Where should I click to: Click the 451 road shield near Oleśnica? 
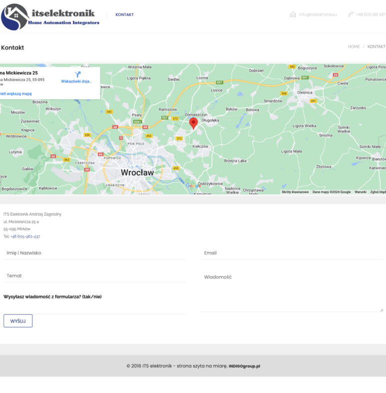[x=313, y=101]
